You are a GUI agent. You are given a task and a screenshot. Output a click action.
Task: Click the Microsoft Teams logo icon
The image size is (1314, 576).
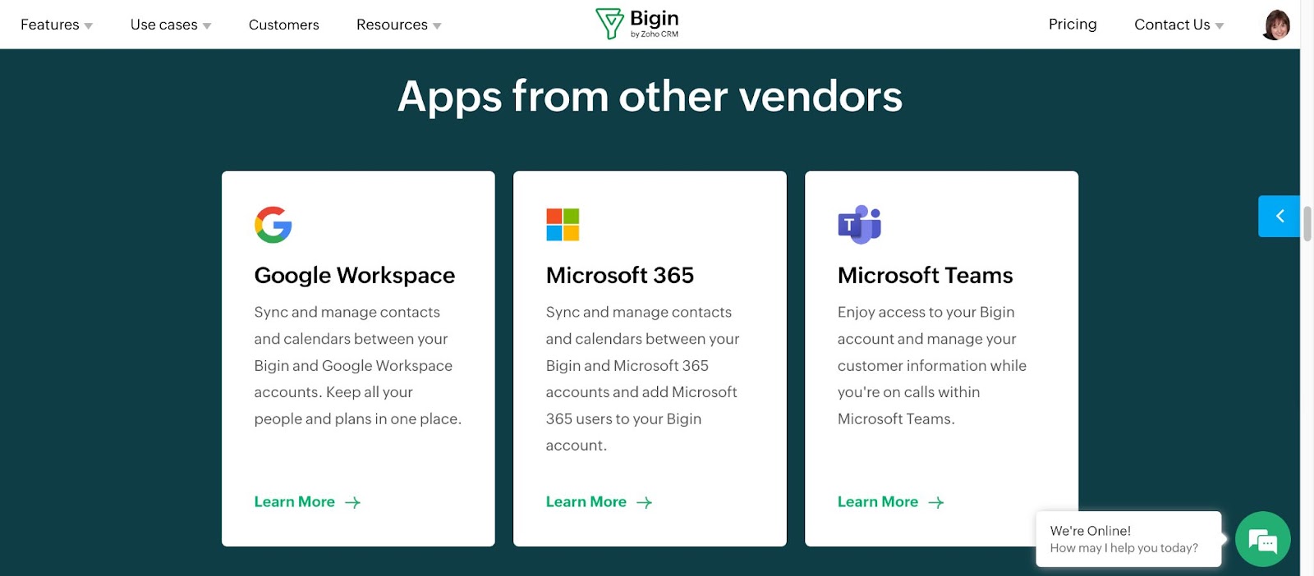tap(859, 225)
